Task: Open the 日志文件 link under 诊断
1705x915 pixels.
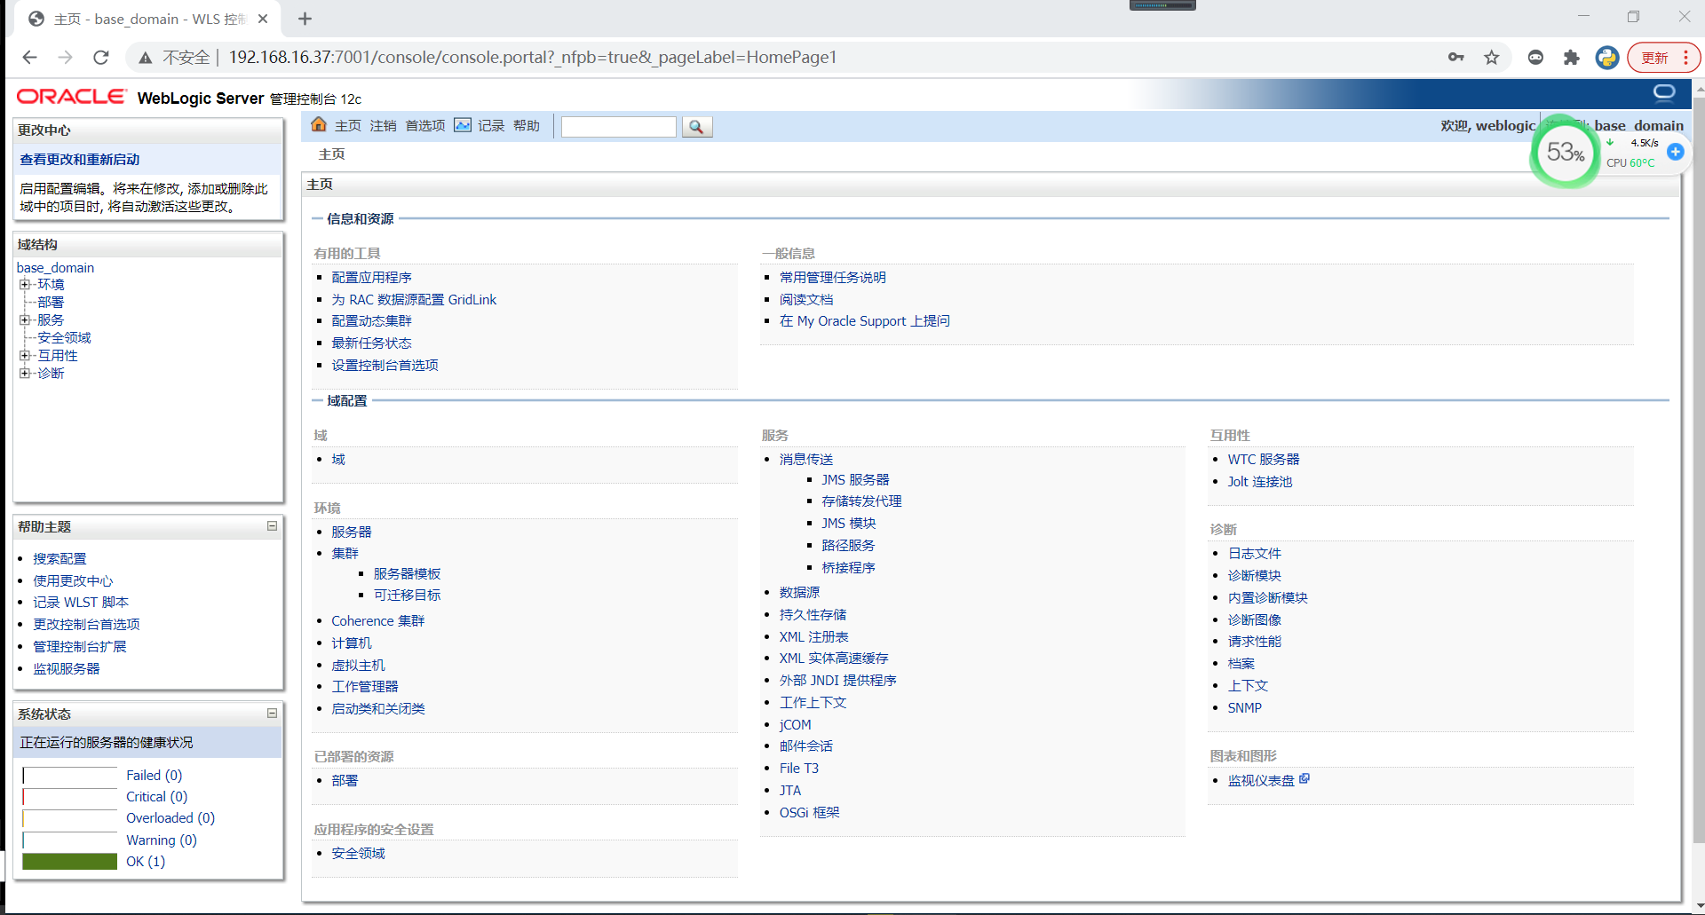Action: point(1255,553)
